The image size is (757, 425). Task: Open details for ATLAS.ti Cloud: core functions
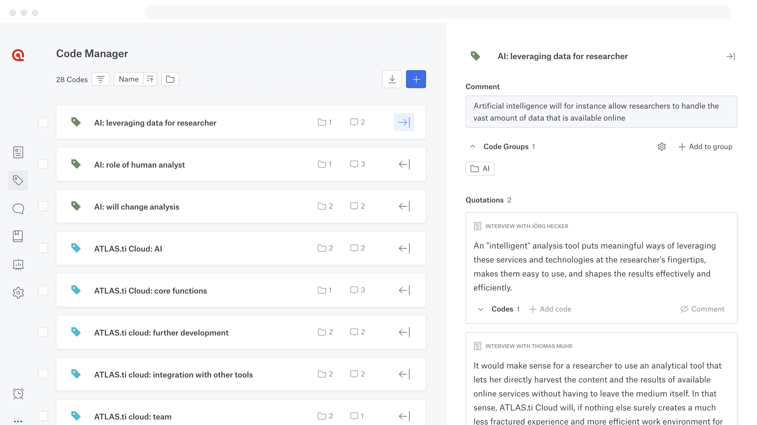click(x=404, y=290)
